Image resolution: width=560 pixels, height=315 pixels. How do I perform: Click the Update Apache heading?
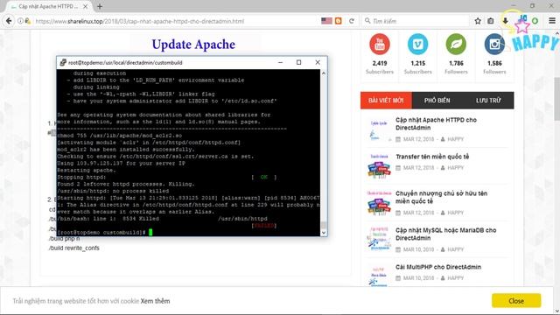tap(193, 45)
